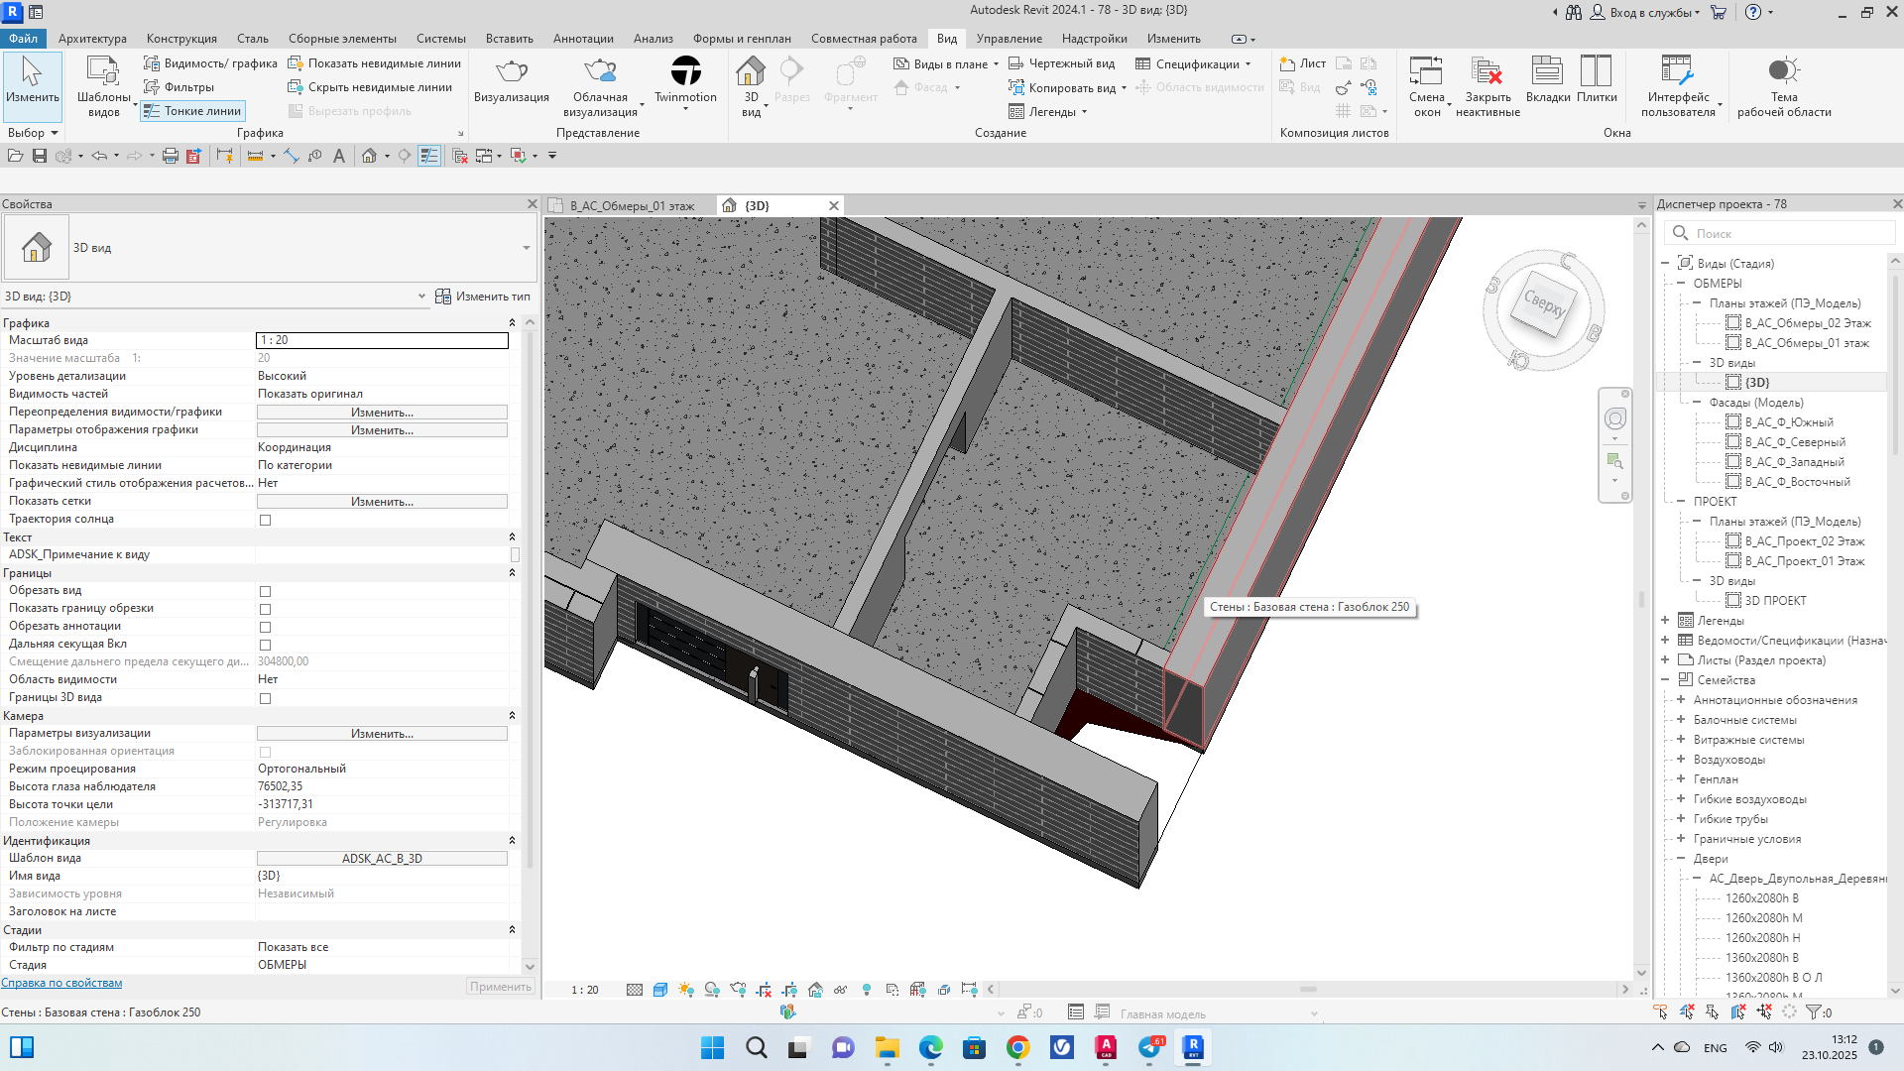
Task: Toggle the 3D view boundaries checkbox
Action: 265,698
